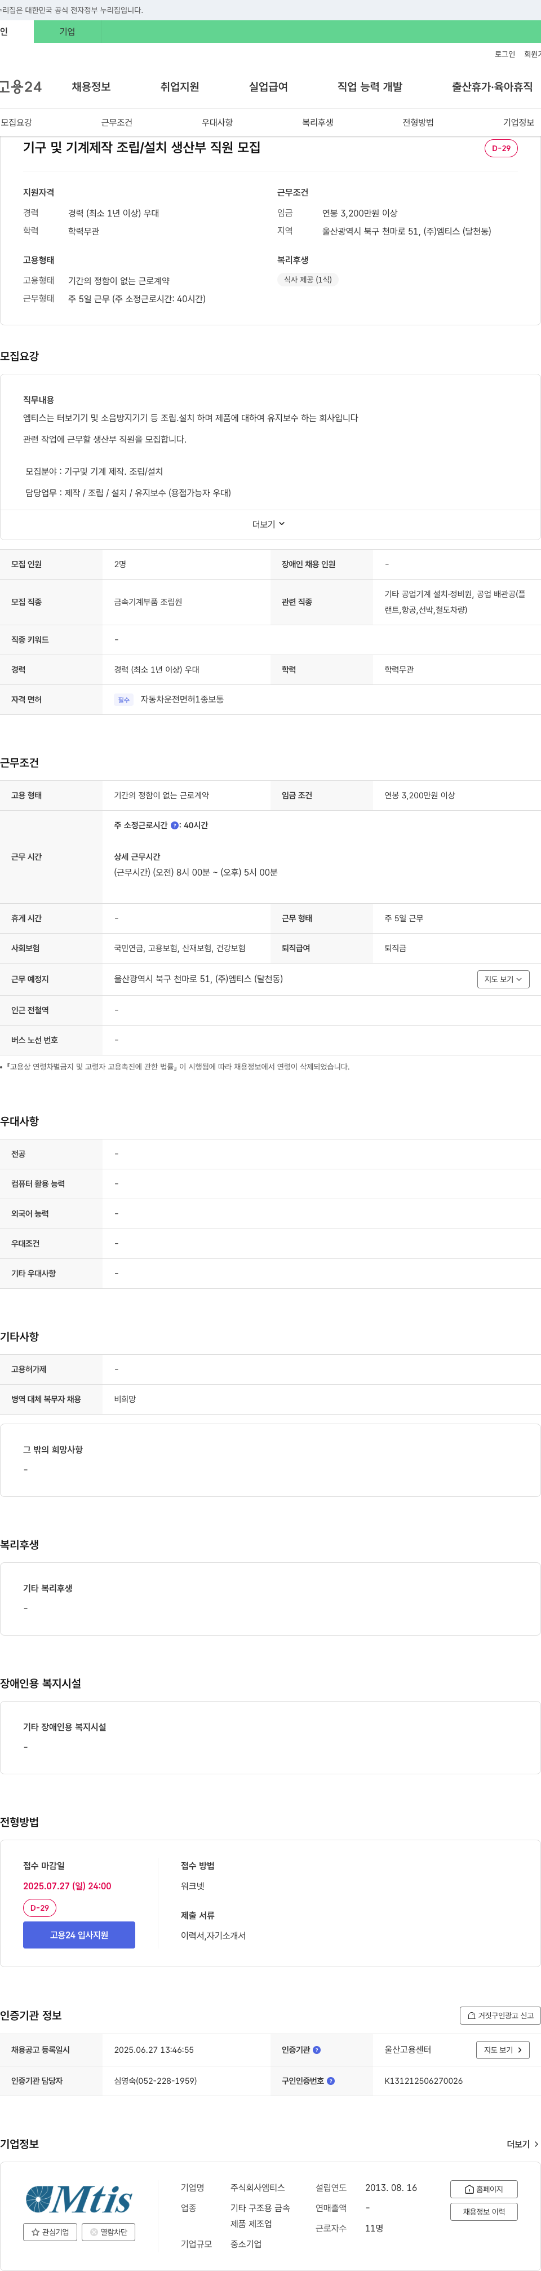Open 취업지원 main menu
The height and width of the screenshot is (2271, 541).
tap(180, 86)
